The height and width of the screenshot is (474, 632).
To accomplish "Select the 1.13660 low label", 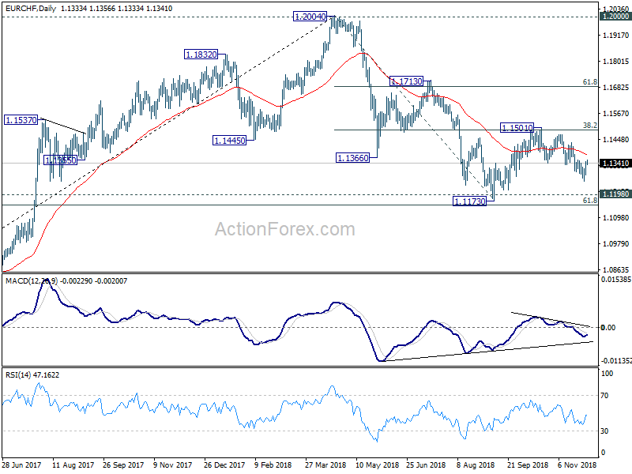I will click(x=352, y=158).
